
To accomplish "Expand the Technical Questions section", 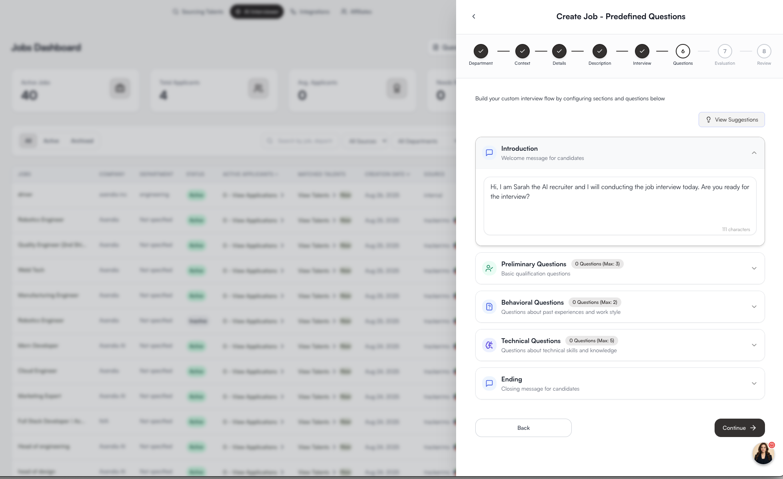I will [x=754, y=345].
